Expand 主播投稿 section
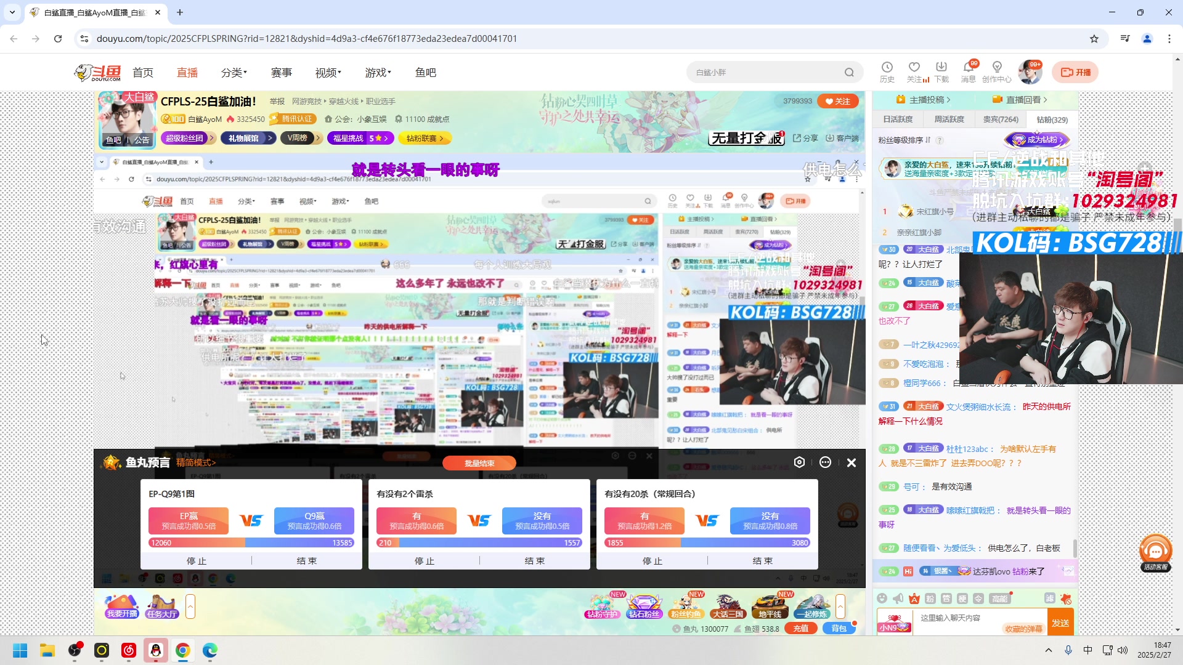The width and height of the screenshot is (1183, 665). 923,100
